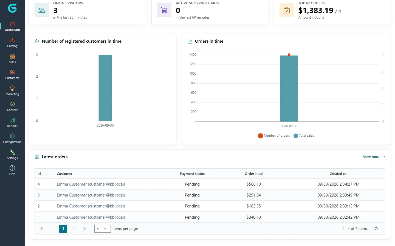Open the Customers section

[12, 75]
